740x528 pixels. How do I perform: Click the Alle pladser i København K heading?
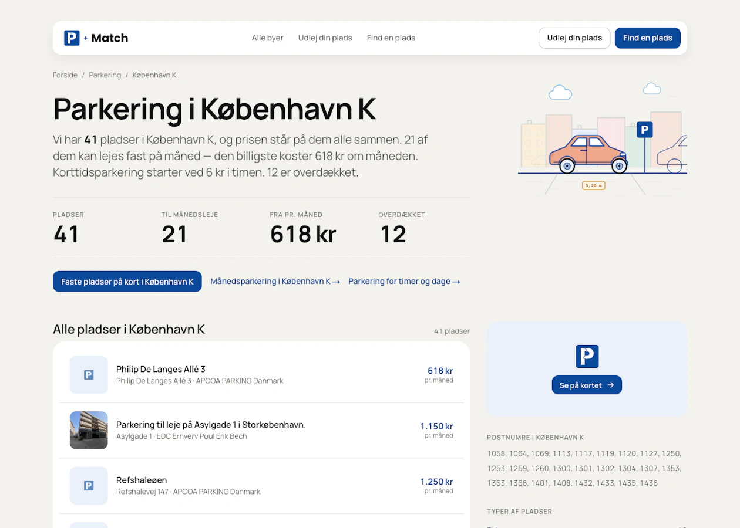click(129, 329)
